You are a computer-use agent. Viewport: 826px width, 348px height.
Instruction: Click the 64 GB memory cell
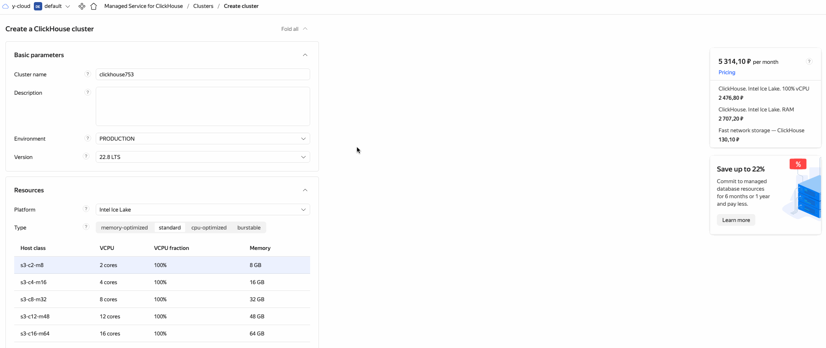[x=257, y=333]
